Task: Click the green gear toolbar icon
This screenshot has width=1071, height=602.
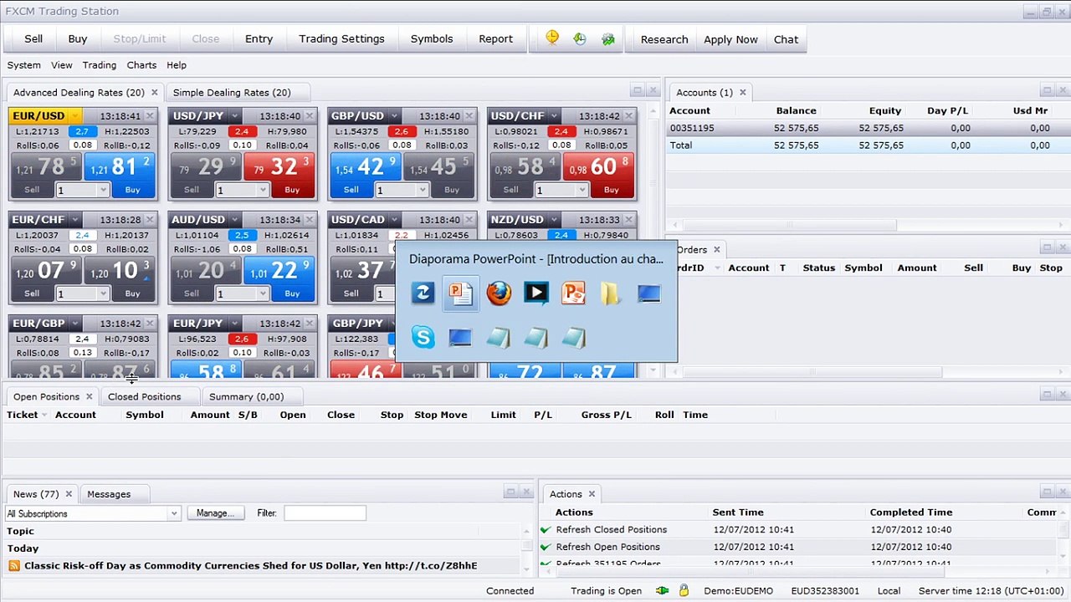Action: pyautogui.click(x=608, y=38)
